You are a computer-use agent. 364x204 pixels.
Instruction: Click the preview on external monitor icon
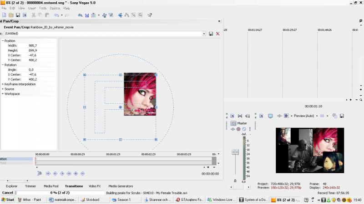(270, 116)
